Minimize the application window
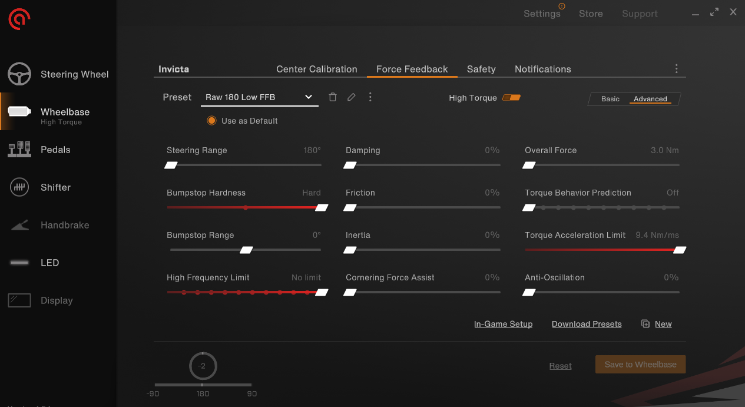 click(x=696, y=14)
